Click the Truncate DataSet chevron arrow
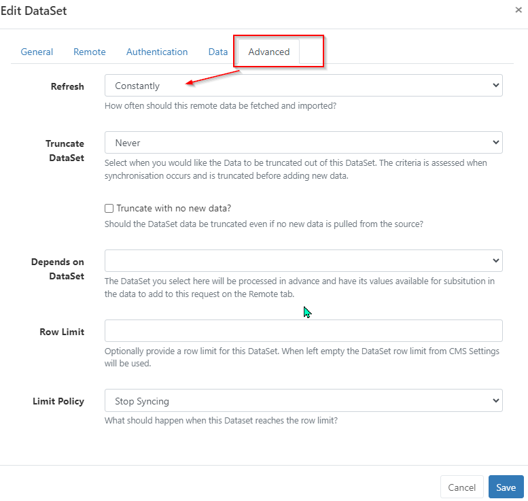Image resolution: width=528 pixels, height=501 pixels. pyautogui.click(x=495, y=142)
